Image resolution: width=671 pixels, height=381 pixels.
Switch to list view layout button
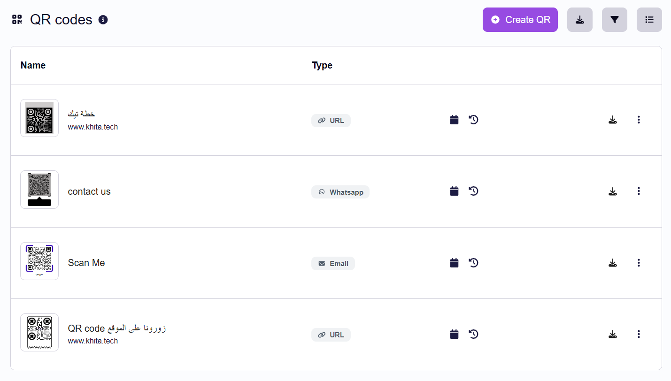649,20
